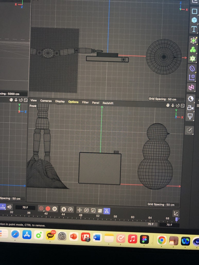Toggle Autokeying red A button

click(48, 208)
